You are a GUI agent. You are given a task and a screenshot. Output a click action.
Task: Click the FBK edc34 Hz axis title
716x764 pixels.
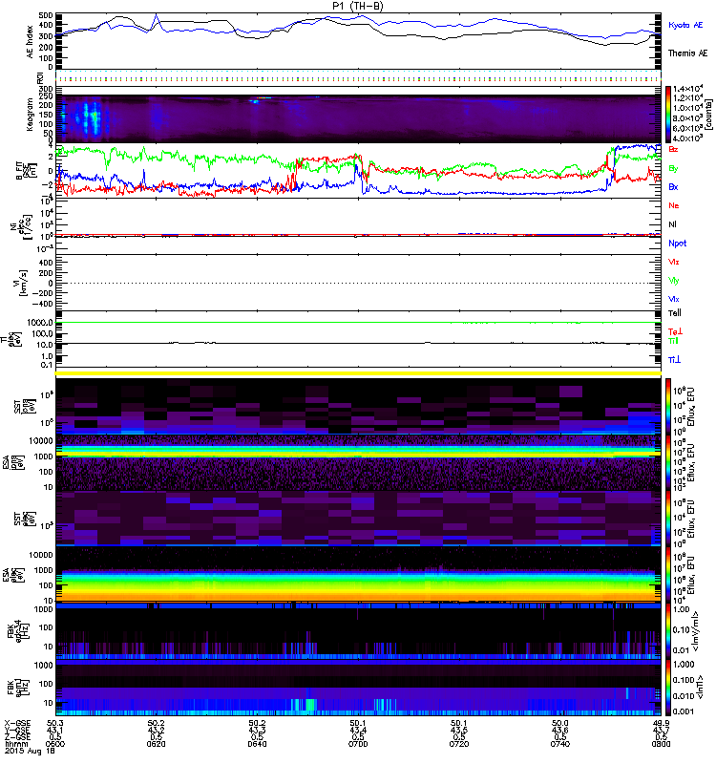click(x=17, y=631)
